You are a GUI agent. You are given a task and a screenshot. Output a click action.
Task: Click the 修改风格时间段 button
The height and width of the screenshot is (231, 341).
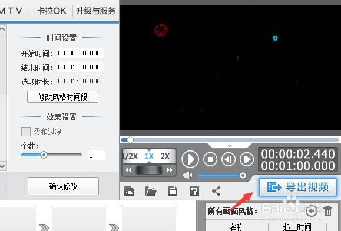point(62,97)
